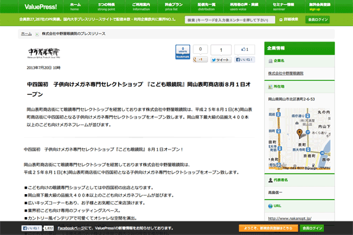Click the Nakanoya company logo image
This screenshot has height=235, width=353.
[44, 53]
